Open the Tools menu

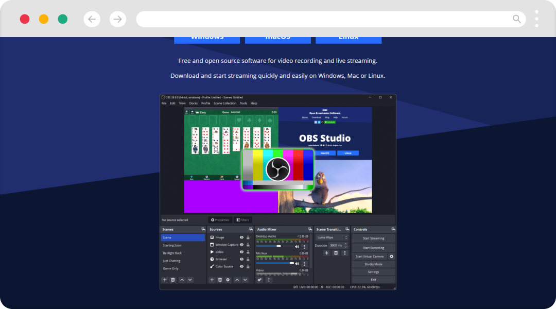point(243,103)
